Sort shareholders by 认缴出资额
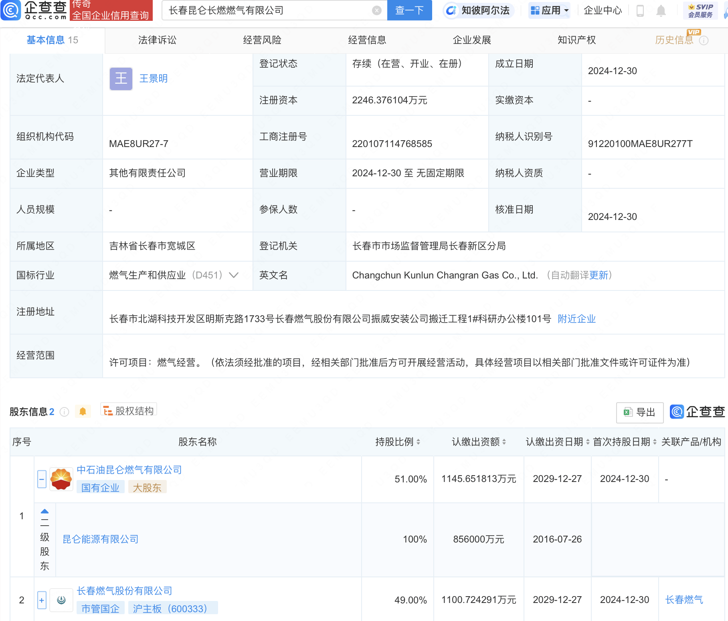Screen dimensions: 728x621 click(504, 442)
